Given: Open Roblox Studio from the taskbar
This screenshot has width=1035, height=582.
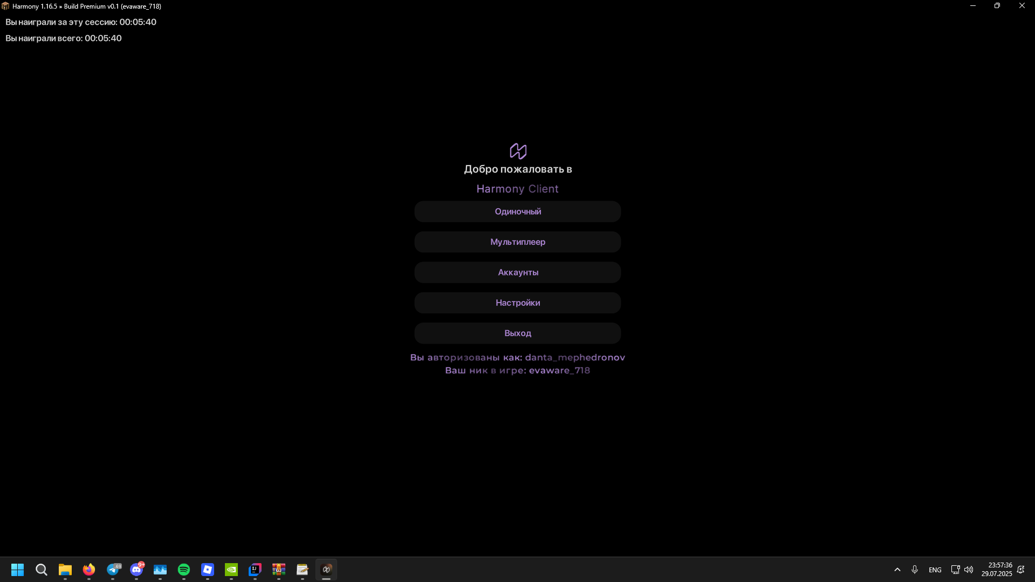Looking at the screenshot, I should click(x=208, y=570).
